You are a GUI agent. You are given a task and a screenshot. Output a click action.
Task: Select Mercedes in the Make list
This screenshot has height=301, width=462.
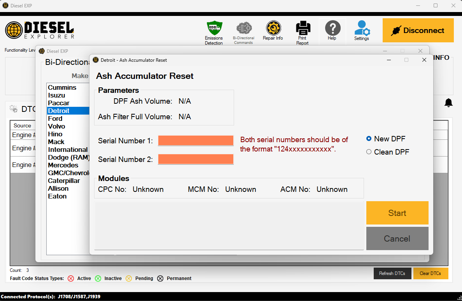pos(68,165)
